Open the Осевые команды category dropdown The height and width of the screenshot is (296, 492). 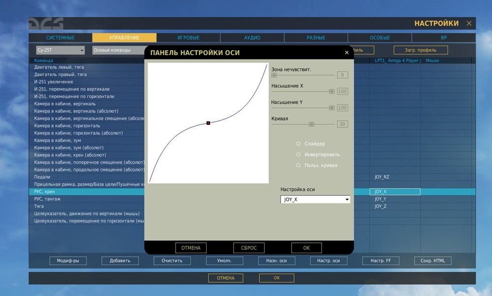click(119, 50)
